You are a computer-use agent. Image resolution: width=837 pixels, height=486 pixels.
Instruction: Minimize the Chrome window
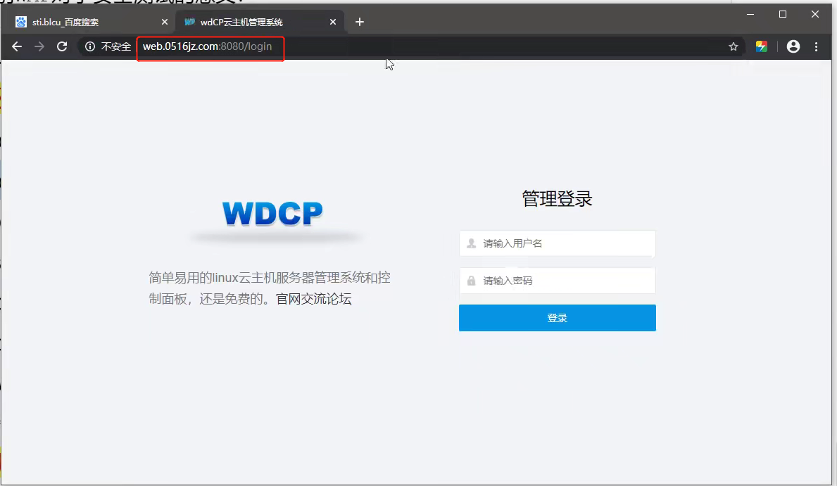(750, 14)
